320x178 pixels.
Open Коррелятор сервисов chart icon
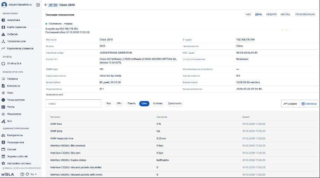tap(3, 49)
